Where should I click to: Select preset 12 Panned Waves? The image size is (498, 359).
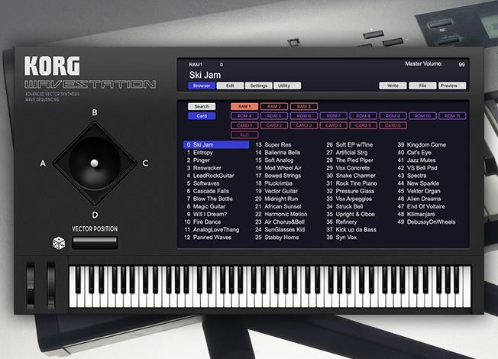click(208, 238)
